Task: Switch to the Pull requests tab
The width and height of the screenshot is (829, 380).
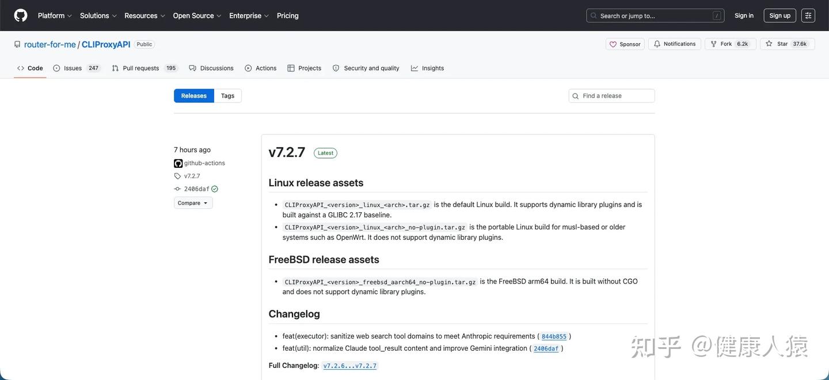Action: coord(144,68)
